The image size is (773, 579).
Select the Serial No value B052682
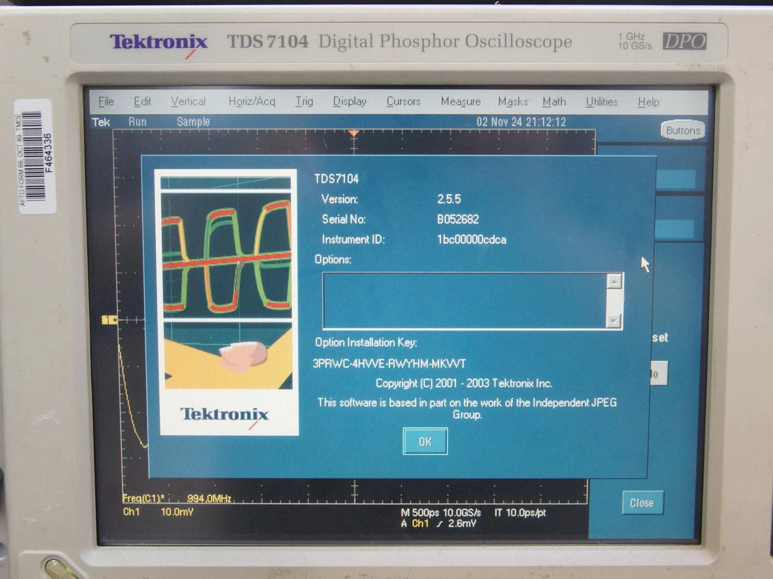tap(458, 219)
